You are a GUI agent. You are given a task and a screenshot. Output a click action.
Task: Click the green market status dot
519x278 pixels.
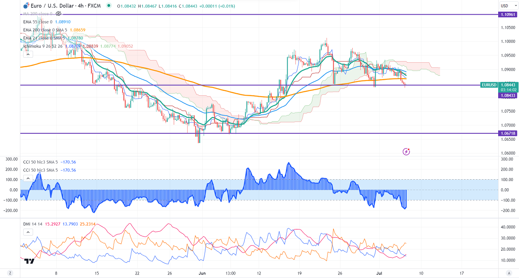(x=109, y=6)
